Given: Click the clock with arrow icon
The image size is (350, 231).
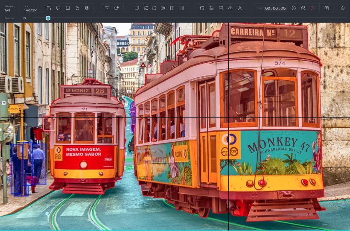Looking at the screenshot, I should [x=303, y=8].
